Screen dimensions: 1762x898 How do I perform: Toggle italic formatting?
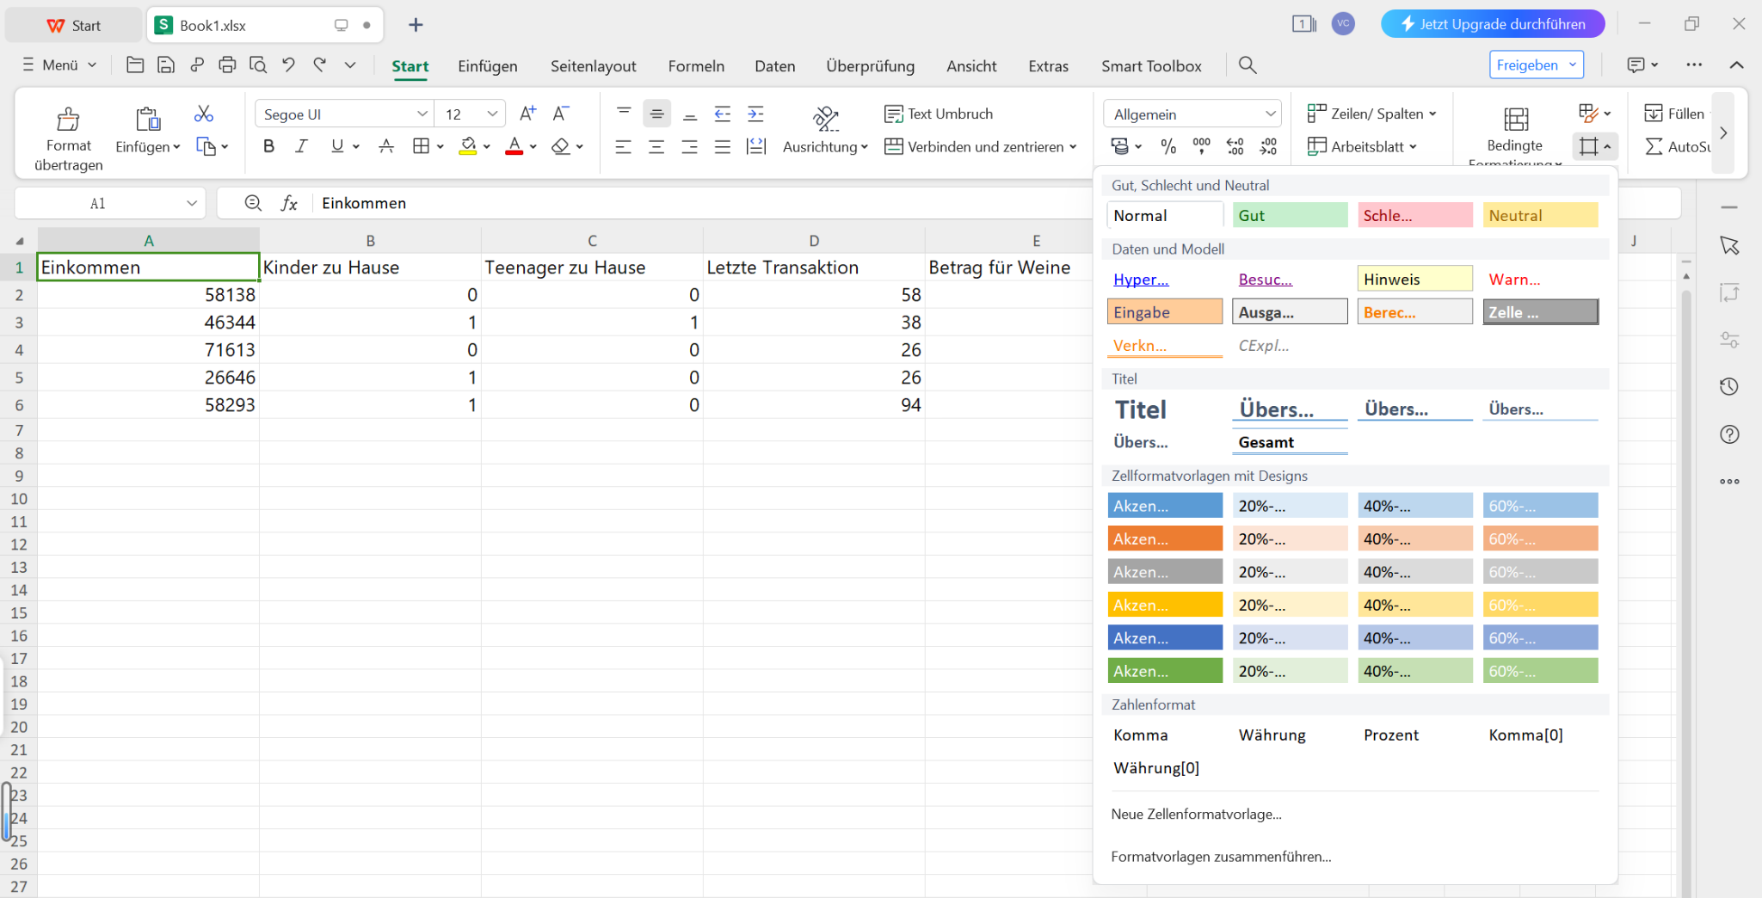[301, 147]
